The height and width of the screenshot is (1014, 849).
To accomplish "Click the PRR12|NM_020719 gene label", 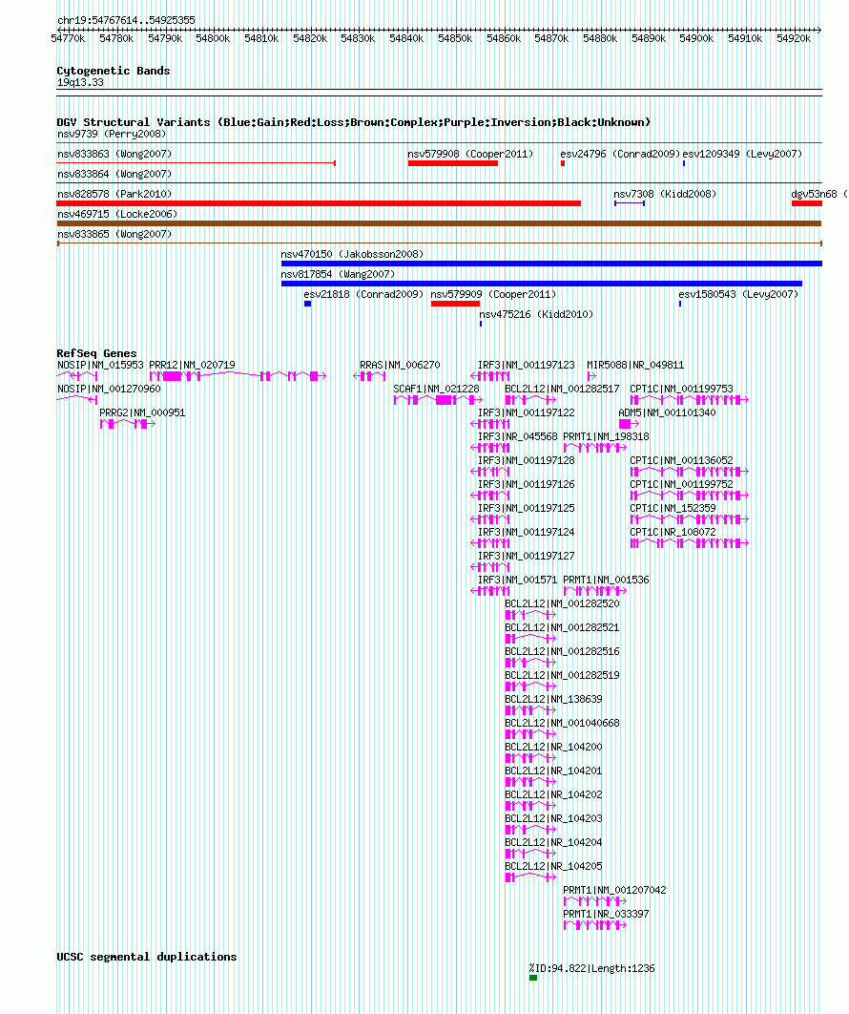I will pyautogui.click(x=193, y=365).
